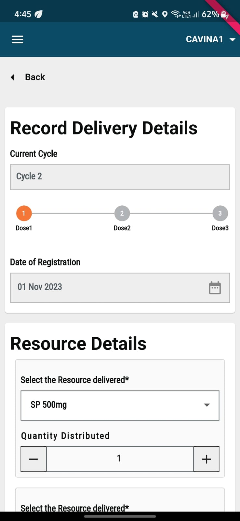240x521 pixels.
Task: Select Dose2 step circle
Action: pos(122,213)
